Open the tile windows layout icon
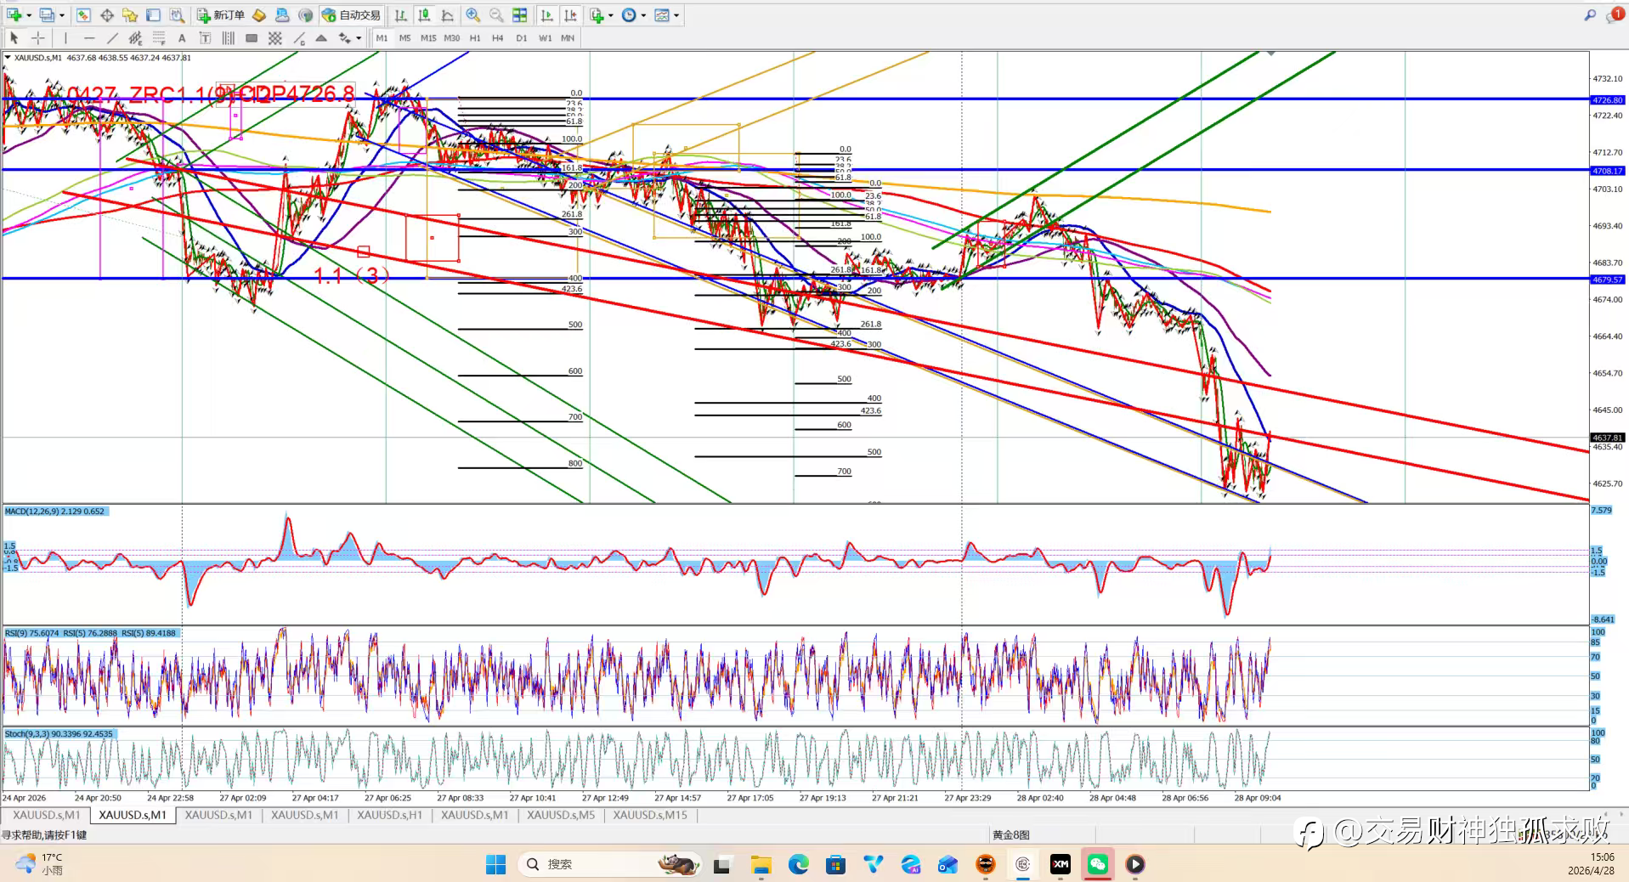 click(x=519, y=15)
